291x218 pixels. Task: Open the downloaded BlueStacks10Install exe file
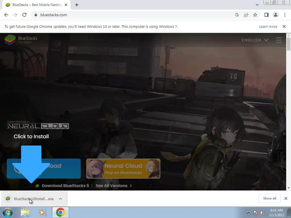pos(31,199)
